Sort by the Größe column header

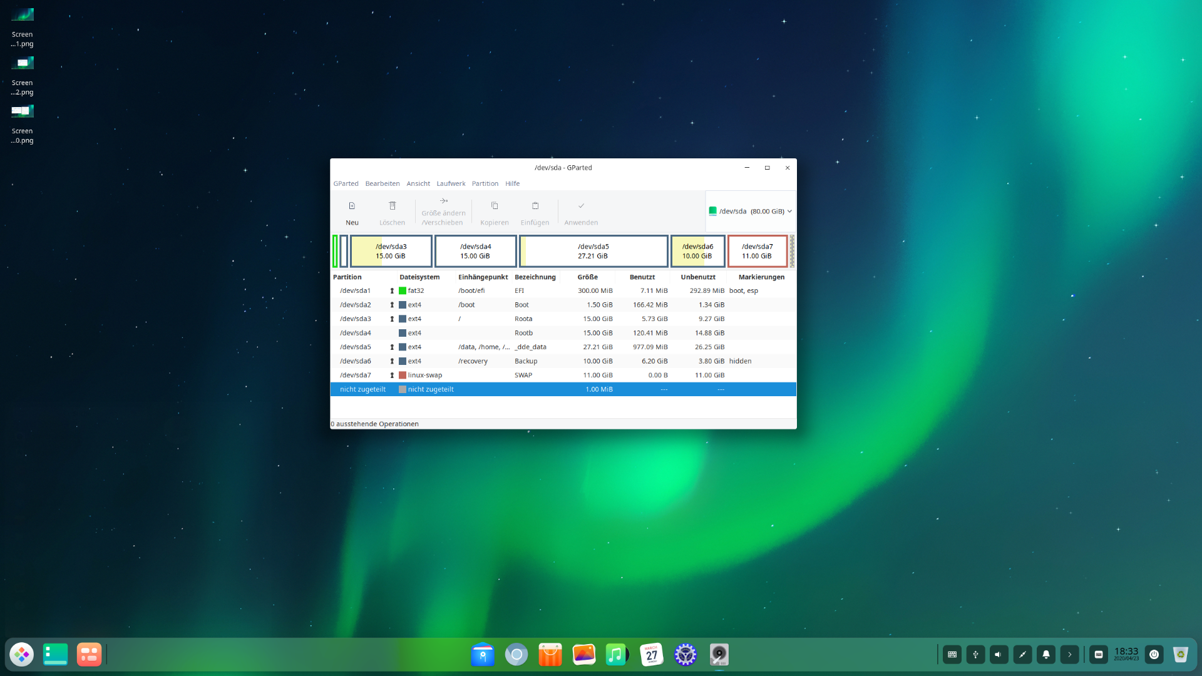pos(587,277)
